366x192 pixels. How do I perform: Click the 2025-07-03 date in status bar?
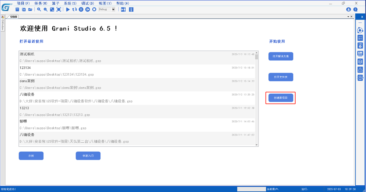[334, 189]
